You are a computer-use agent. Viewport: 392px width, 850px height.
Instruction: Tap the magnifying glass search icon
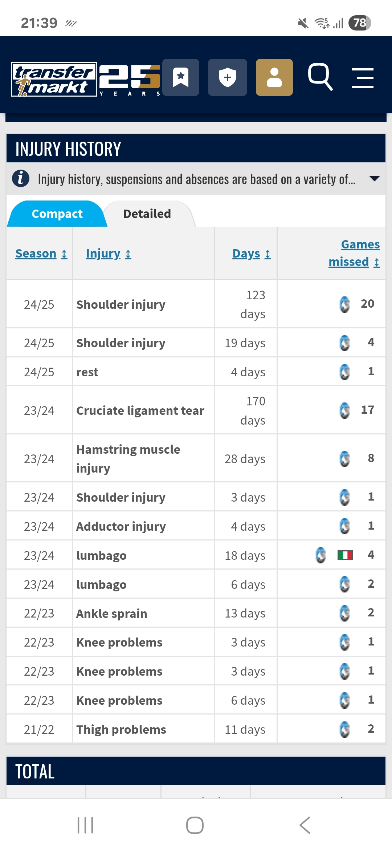[320, 77]
